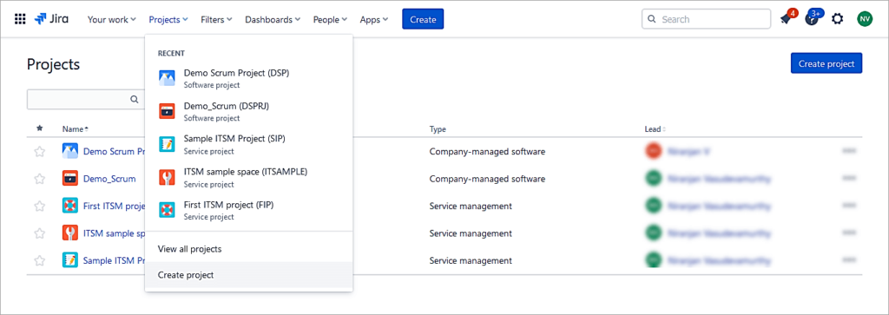
Task: Open lead name link in First ITSM project row
Action: pyautogui.click(x=719, y=206)
